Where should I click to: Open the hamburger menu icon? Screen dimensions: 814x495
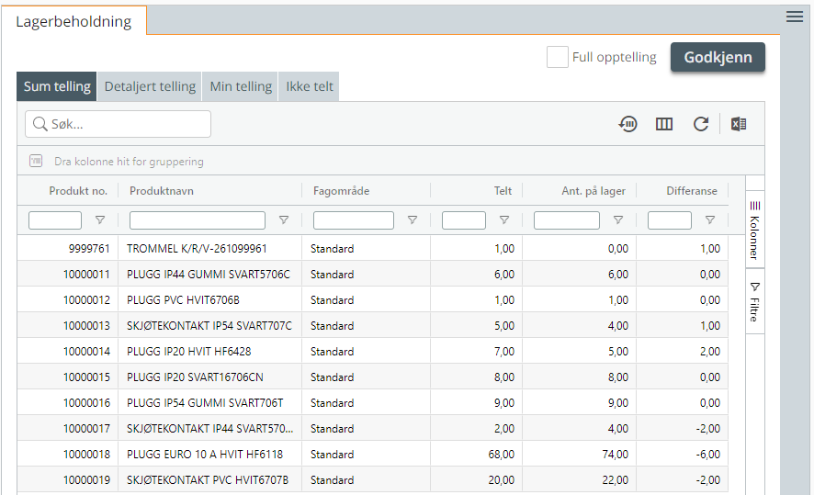(795, 17)
